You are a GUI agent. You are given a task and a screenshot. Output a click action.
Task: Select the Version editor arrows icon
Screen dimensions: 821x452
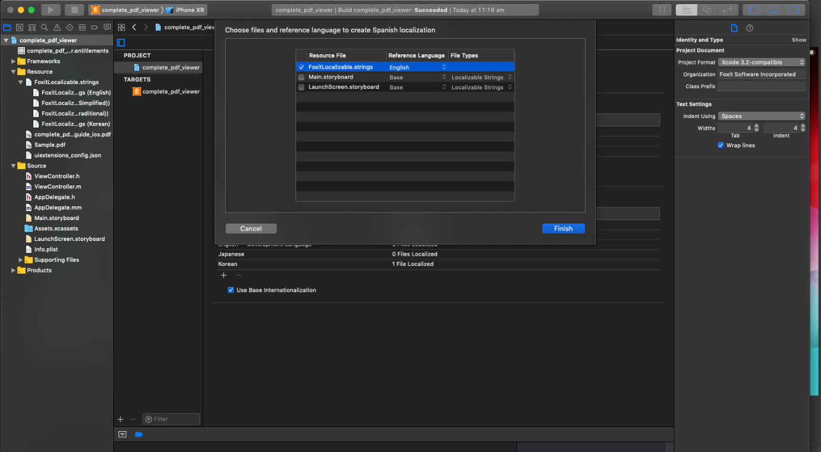[727, 10]
